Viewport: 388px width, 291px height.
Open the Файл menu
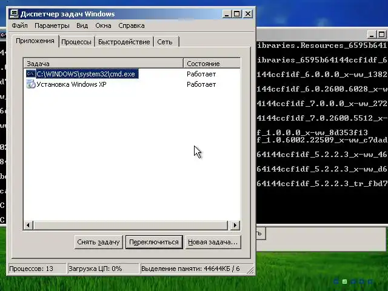[19, 25]
